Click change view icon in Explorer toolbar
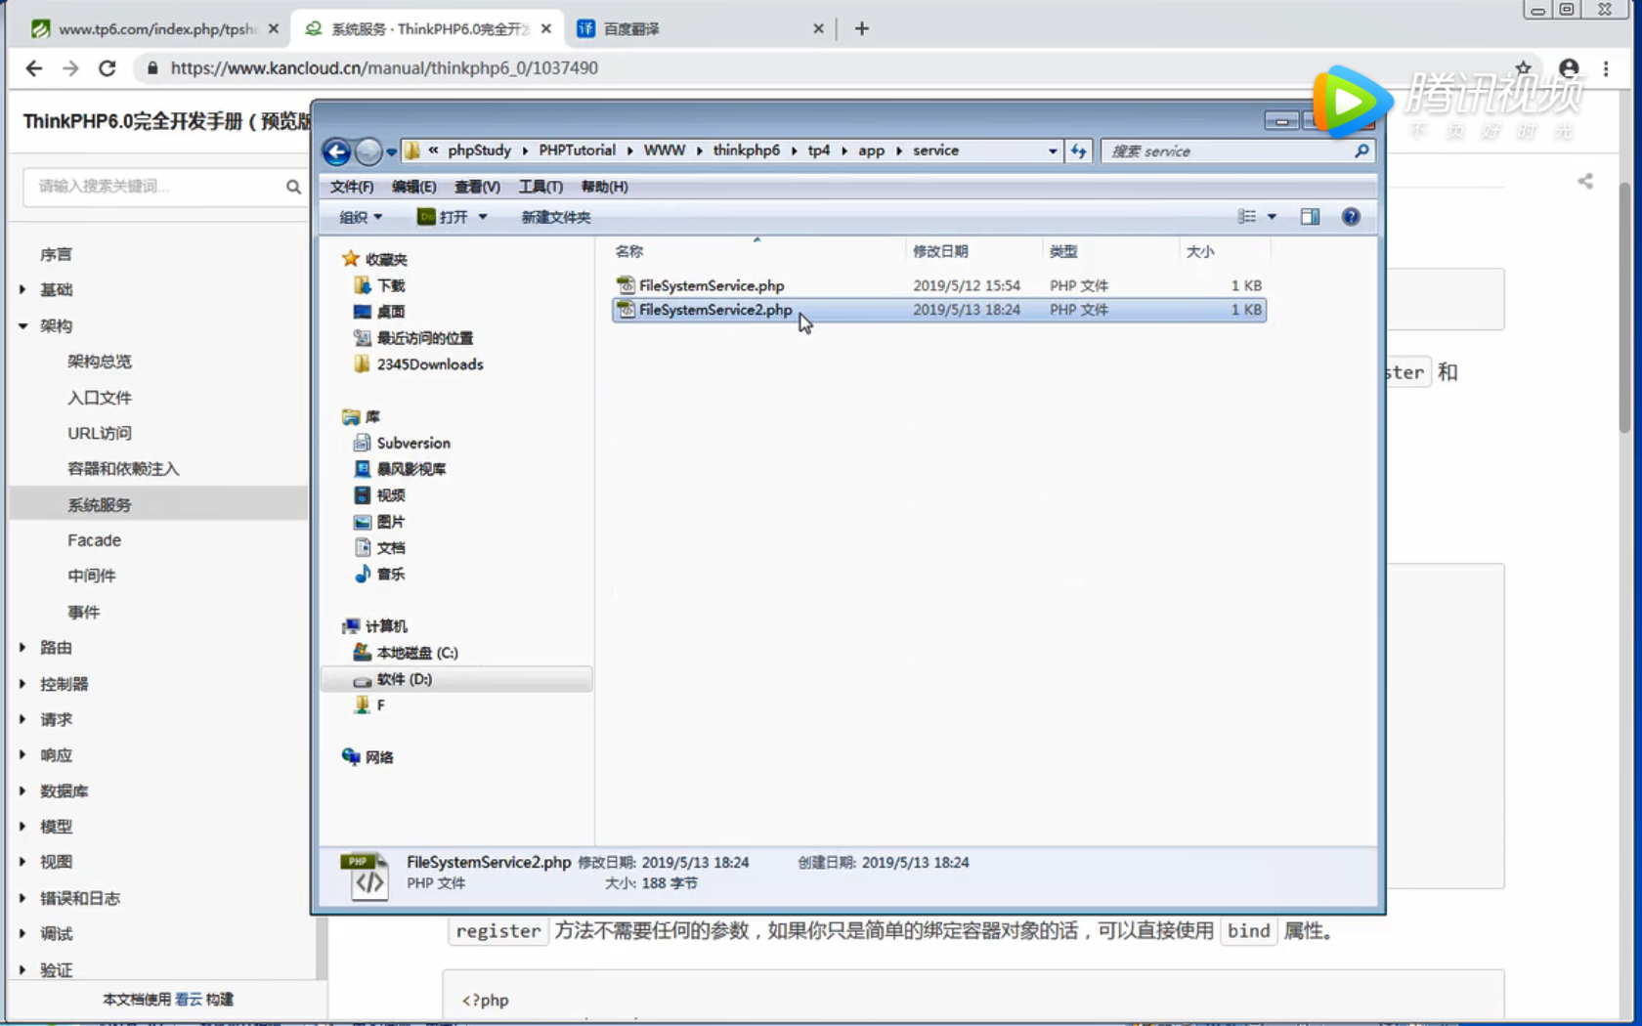This screenshot has height=1026, width=1642. (x=1247, y=217)
